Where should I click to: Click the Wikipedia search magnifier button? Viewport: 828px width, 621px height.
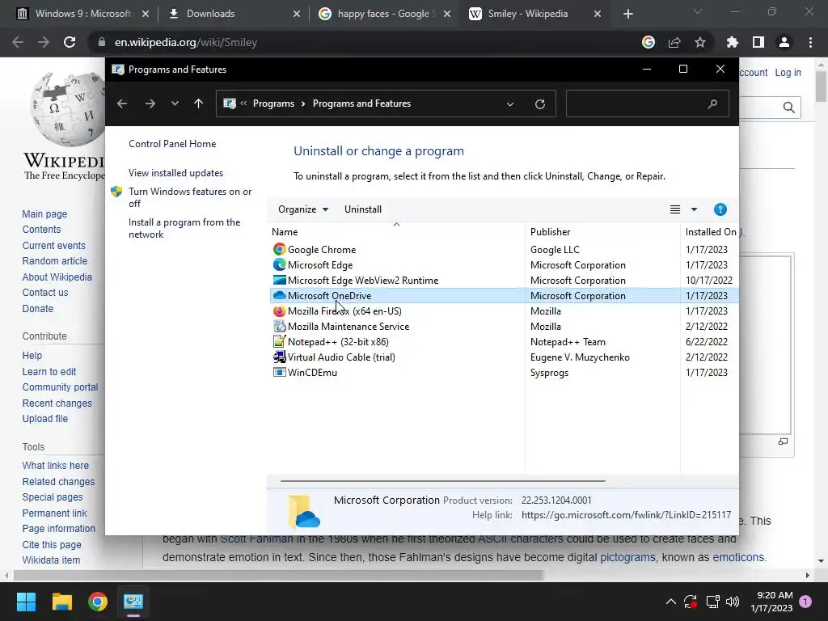coord(789,108)
